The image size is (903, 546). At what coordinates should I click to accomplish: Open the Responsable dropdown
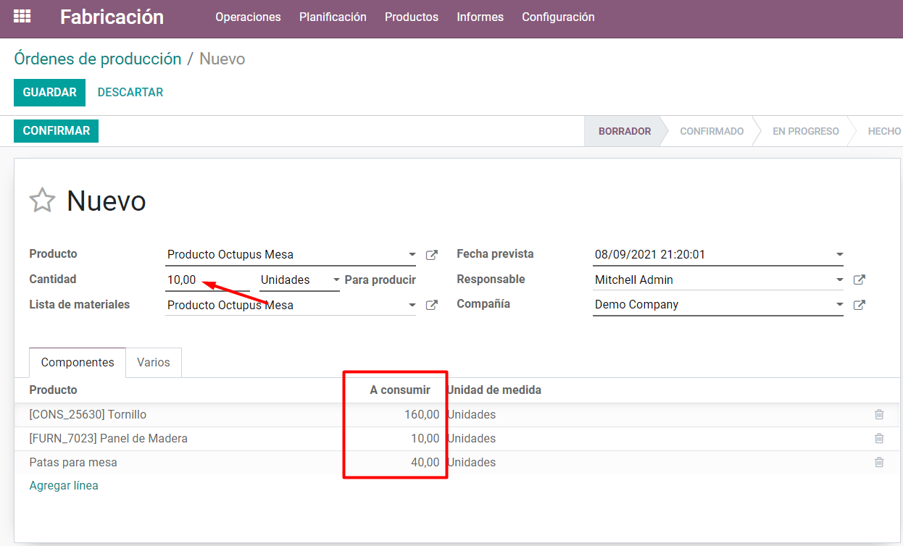coord(838,279)
